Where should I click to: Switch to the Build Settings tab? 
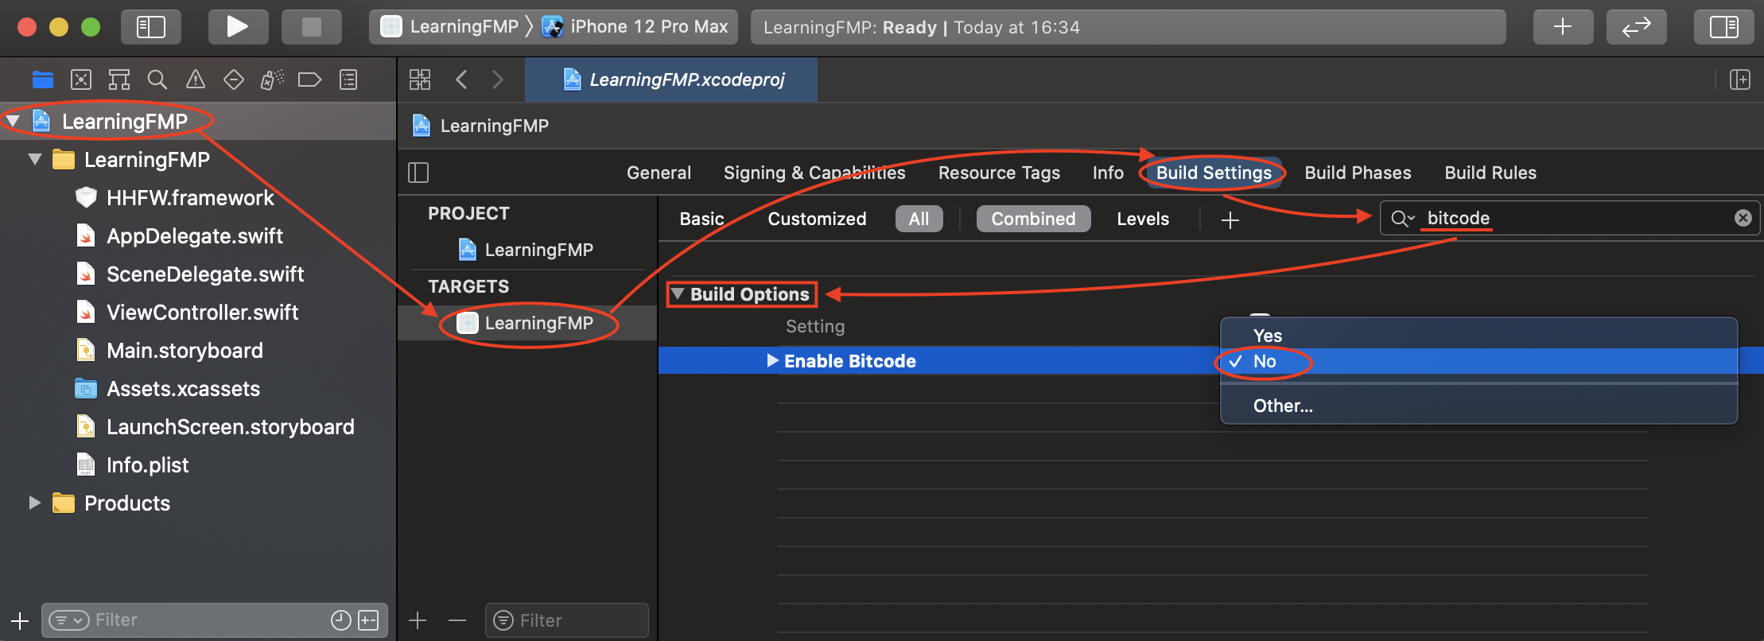tap(1214, 173)
